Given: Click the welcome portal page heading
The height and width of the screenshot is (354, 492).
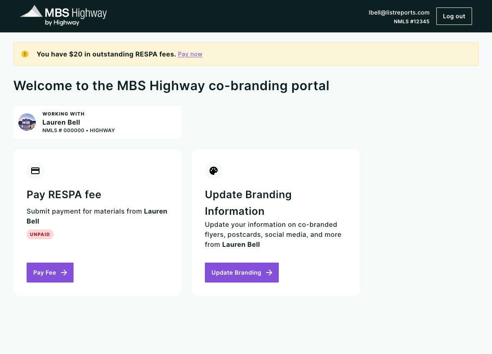Looking at the screenshot, I should 171,86.
